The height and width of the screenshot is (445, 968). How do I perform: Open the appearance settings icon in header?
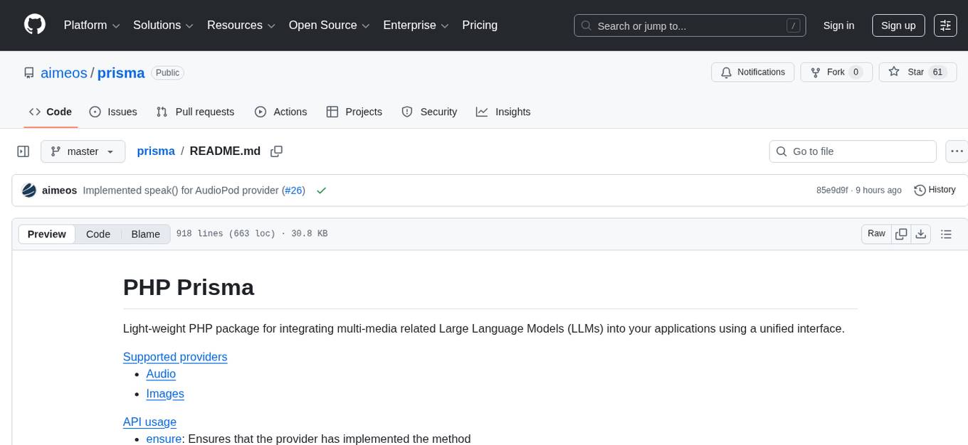coord(945,26)
